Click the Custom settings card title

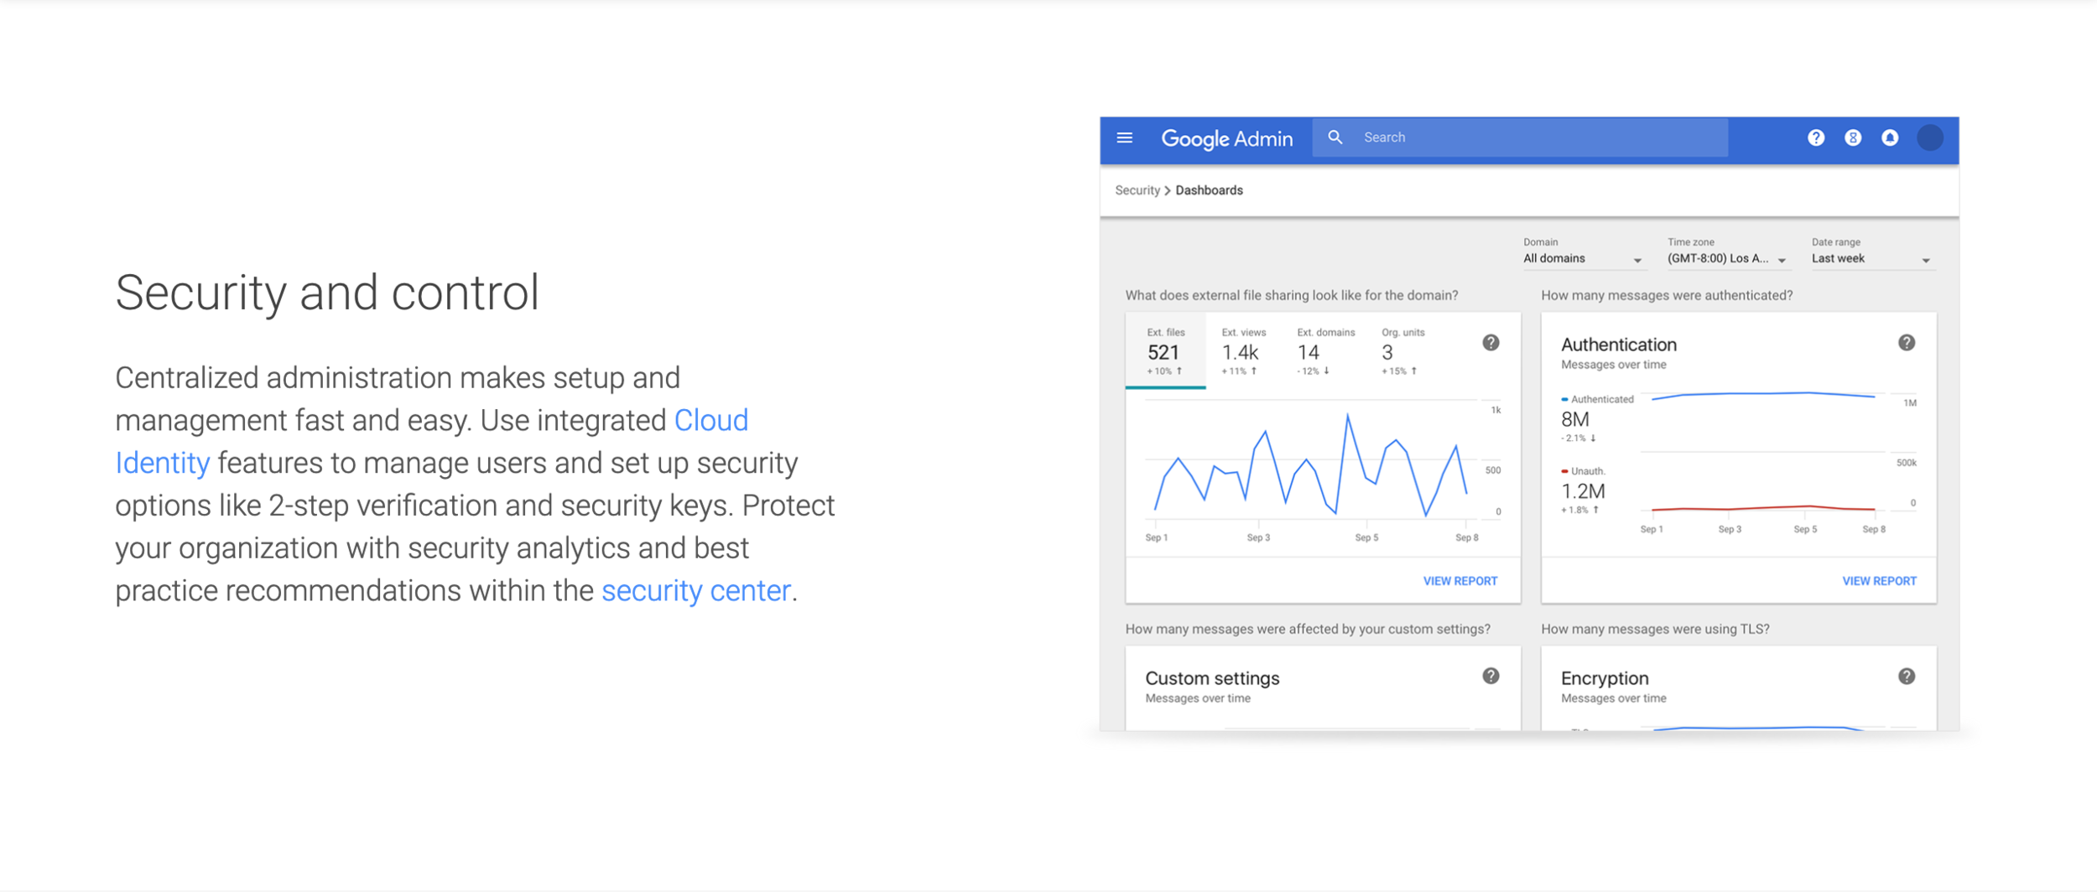click(1212, 678)
